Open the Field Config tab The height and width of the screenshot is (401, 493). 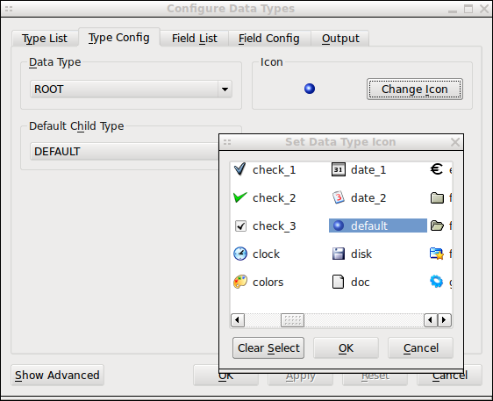(269, 39)
